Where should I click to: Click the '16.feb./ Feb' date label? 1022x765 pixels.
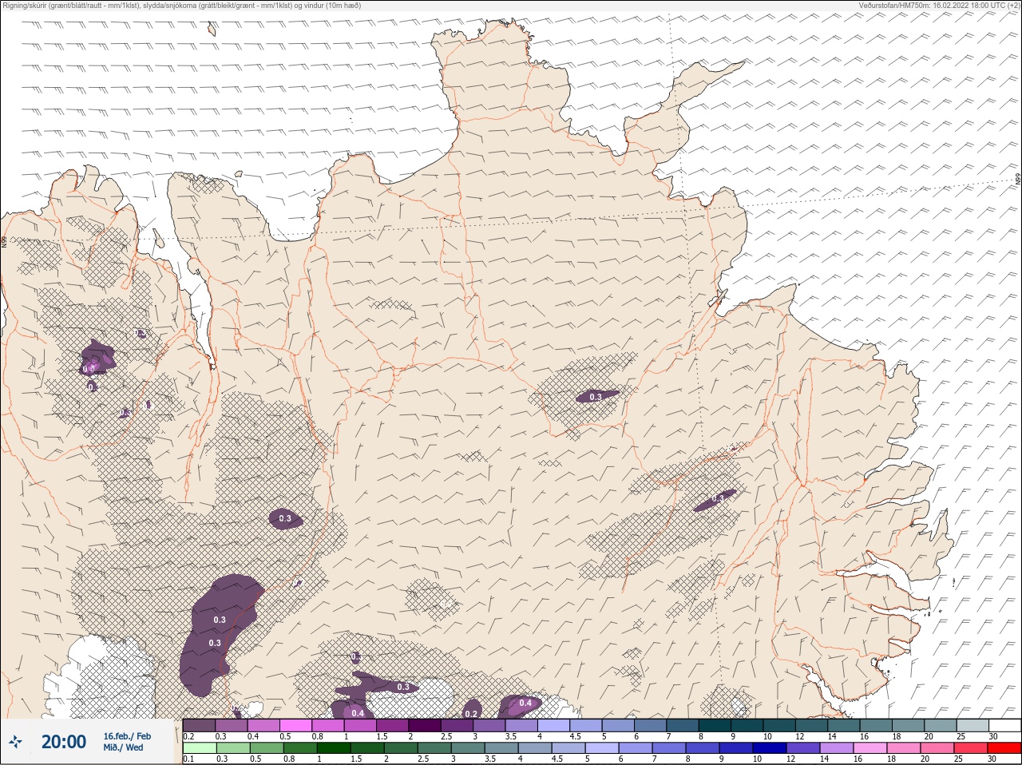click(127, 735)
